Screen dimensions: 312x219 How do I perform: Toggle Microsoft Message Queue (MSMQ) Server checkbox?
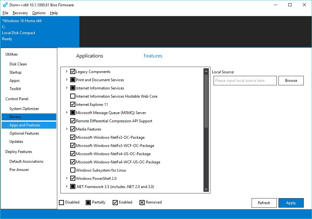[73, 113]
